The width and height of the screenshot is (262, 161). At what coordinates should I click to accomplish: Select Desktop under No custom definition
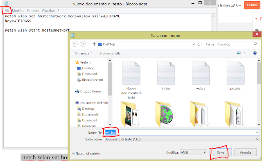[x=86, y=109]
